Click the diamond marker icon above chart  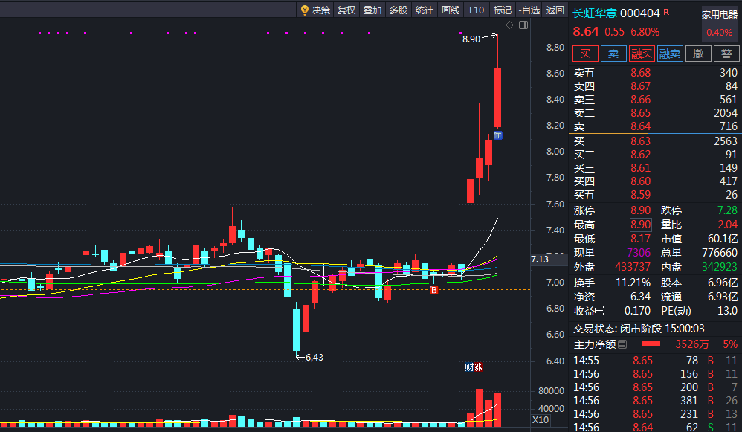[x=509, y=25]
